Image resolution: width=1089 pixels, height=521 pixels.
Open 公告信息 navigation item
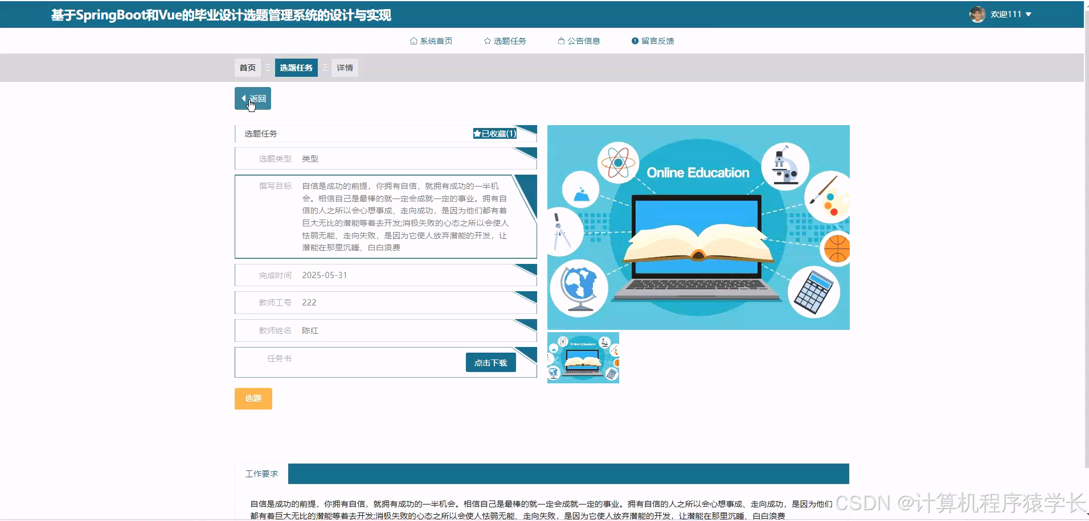click(579, 41)
